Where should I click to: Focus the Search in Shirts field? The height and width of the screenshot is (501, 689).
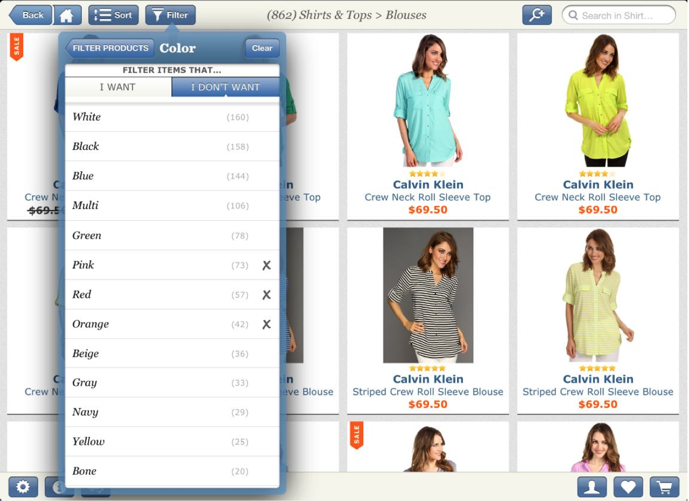(618, 15)
